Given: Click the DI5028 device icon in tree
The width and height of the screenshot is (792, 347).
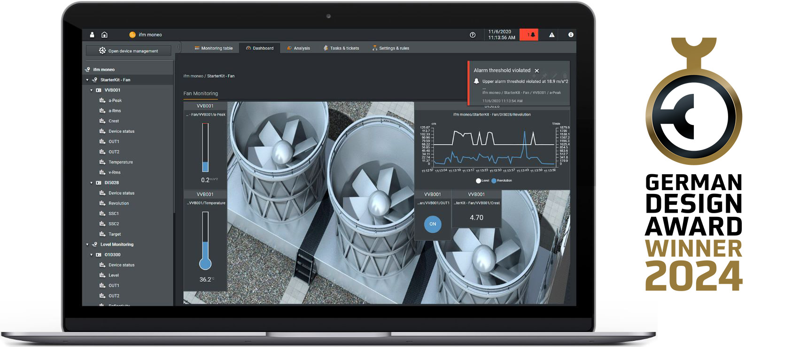Looking at the screenshot, I should [x=99, y=183].
